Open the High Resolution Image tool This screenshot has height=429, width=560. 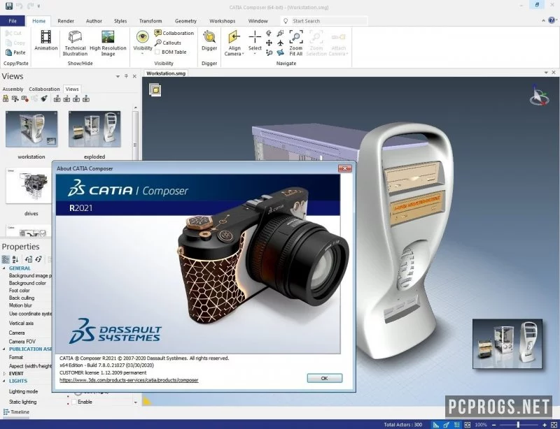(108, 43)
